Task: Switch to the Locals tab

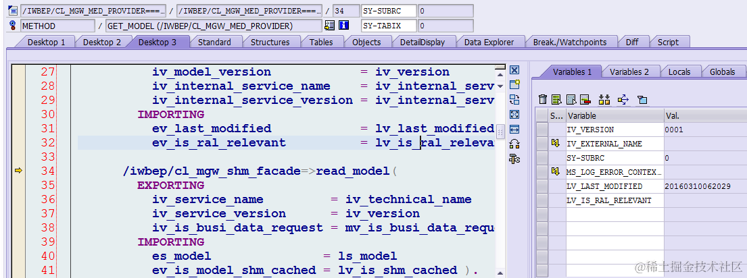Action: [679, 72]
